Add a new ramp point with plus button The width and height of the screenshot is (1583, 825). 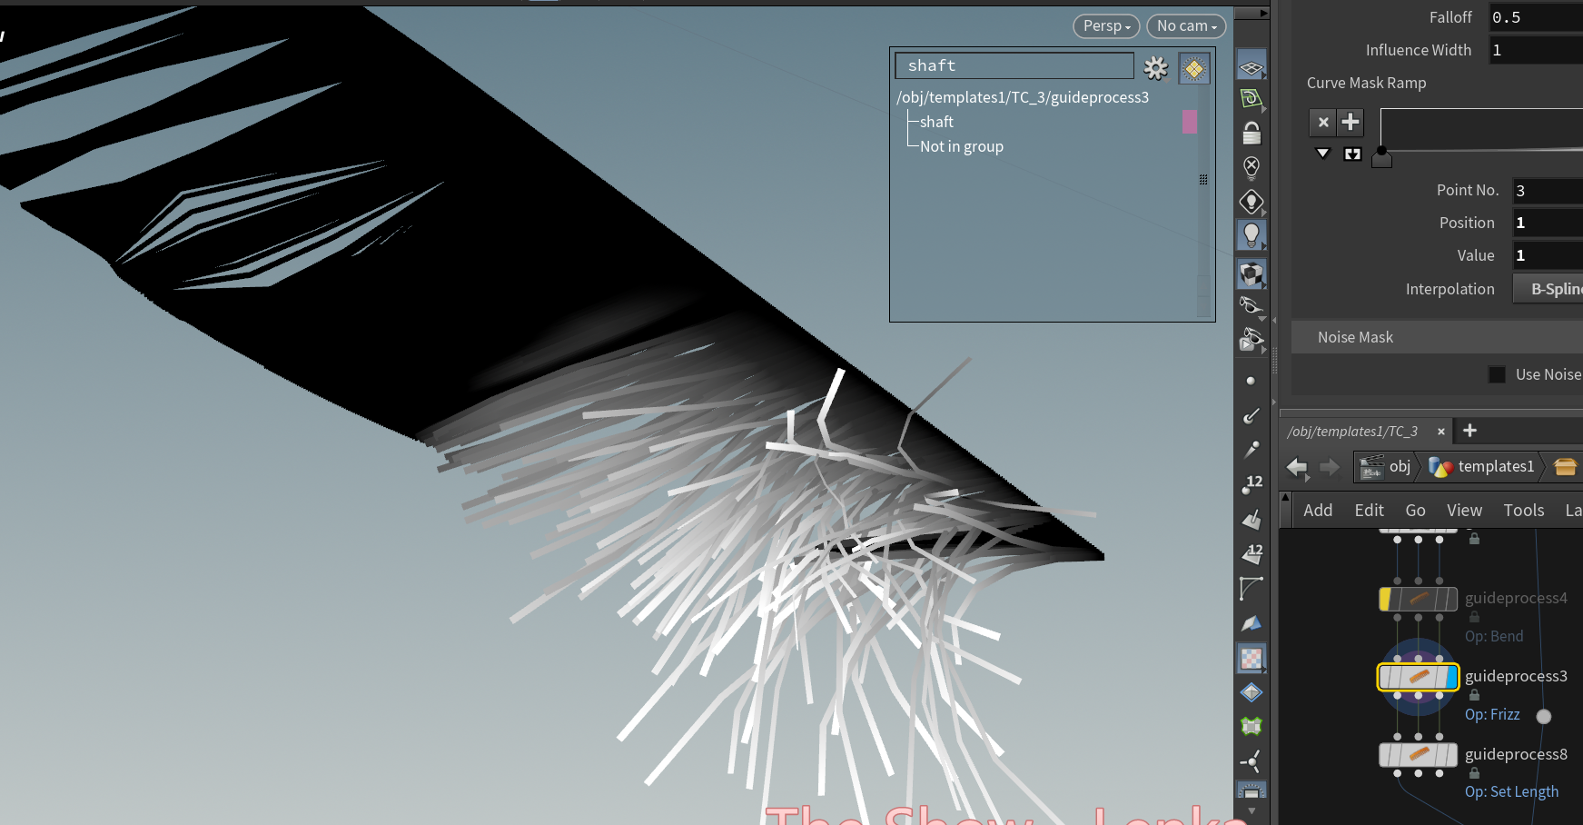point(1350,122)
